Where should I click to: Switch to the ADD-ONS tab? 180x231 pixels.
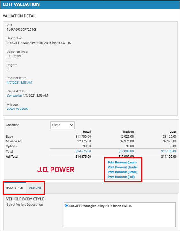click(x=35, y=188)
